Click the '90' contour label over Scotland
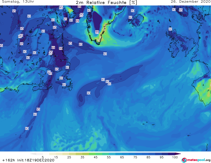The image size is (211, 163). pos(170,29)
